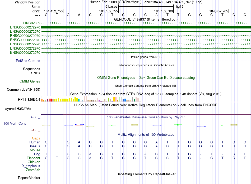Viewport: 251px width, 184px height.
Task: Click the solid green ENSG00000272970 exon bar
Action: pos(146,27)
